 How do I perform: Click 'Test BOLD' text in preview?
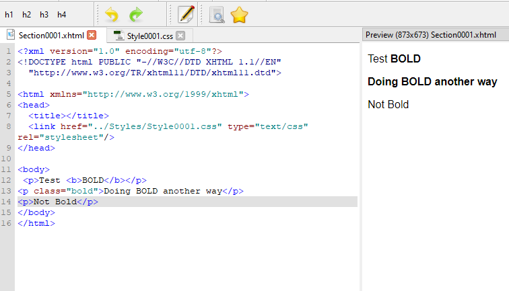click(394, 58)
